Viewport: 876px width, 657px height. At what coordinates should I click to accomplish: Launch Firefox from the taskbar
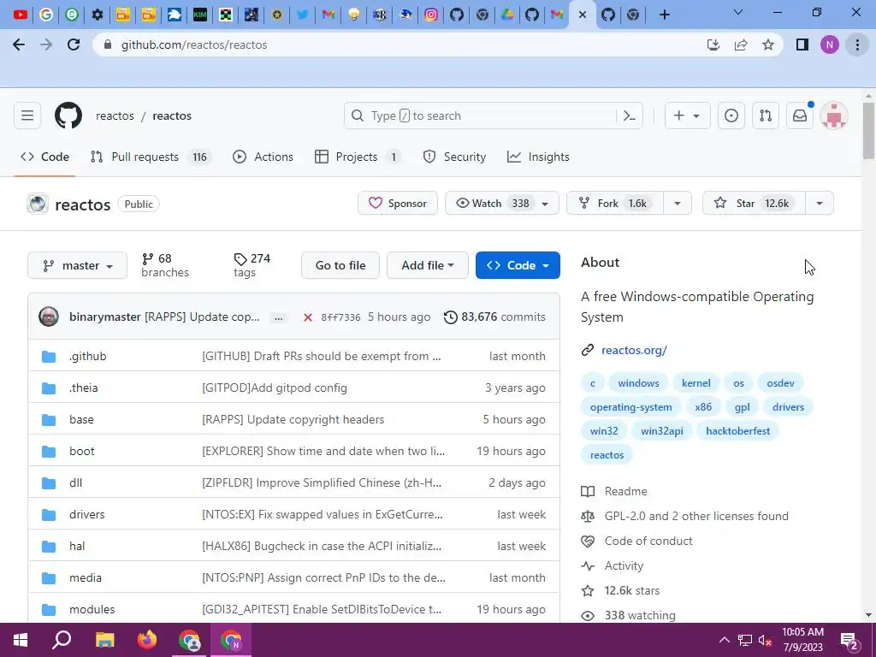[147, 640]
